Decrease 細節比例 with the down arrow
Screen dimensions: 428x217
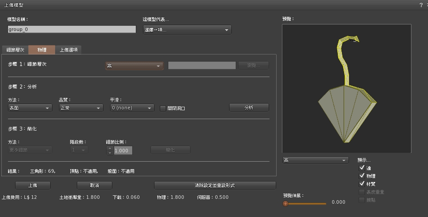click(x=110, y=153)
